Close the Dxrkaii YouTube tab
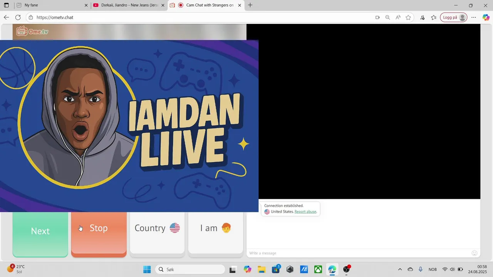 tap(163, 5)
